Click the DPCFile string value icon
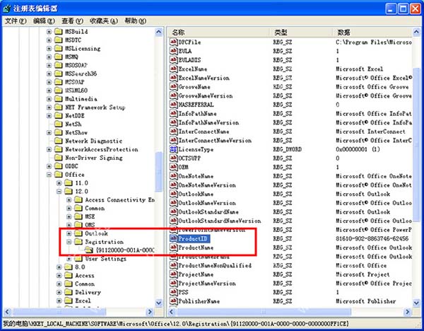Viewport: 424px width, 331px height. [173, 42]
